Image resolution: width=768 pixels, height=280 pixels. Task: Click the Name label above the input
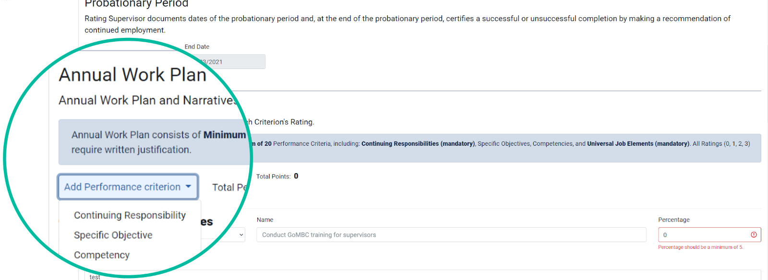pos(265,220)
